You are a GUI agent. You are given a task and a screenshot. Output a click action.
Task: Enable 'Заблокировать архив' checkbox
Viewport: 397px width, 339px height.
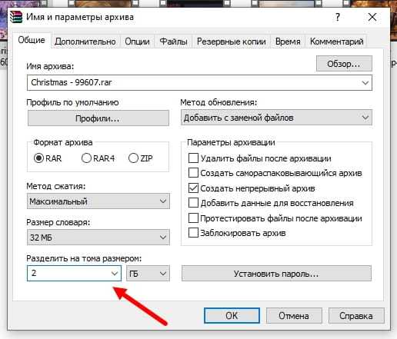(193, 233)
